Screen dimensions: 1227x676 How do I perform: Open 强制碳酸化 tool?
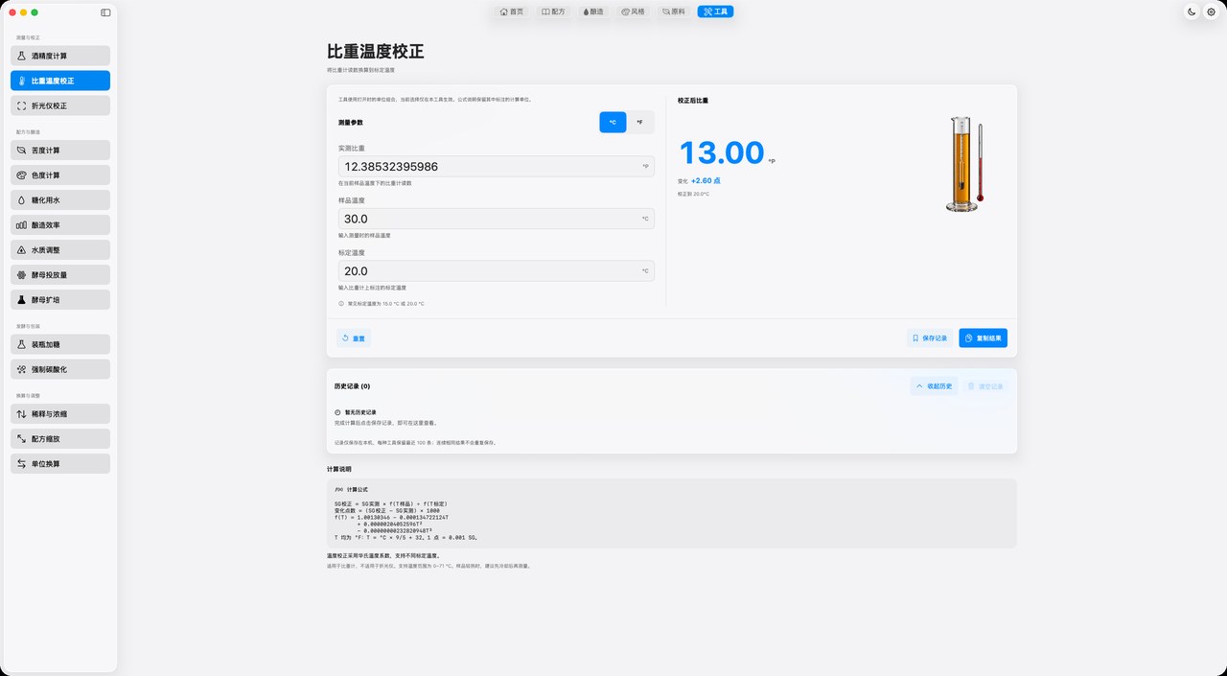click(x=60, y=369)
